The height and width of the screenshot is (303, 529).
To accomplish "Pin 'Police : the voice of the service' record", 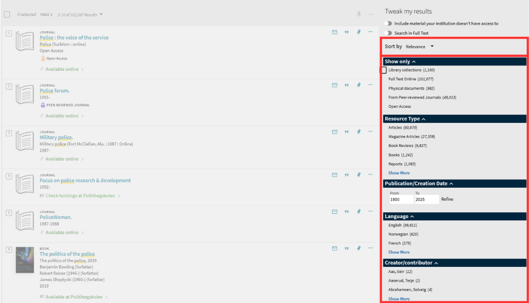I will point(359,32).
